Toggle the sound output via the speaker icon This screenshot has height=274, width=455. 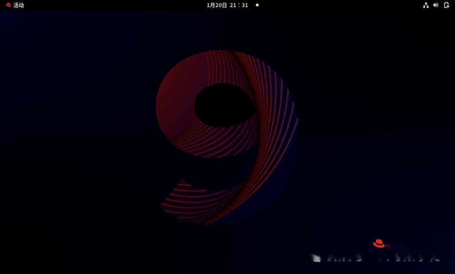[x=436, y=5]
